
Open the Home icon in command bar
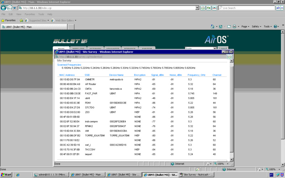click(x=212, y=26)
